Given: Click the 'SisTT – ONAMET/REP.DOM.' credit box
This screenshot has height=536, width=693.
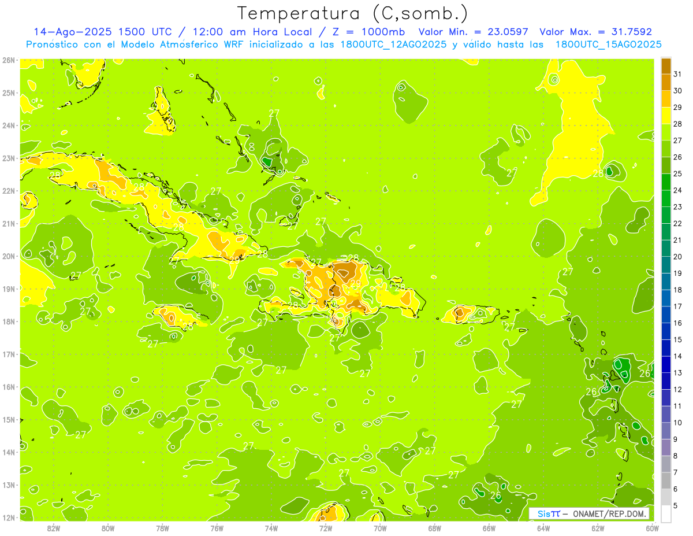Looking at the screenshot, I should click(x=589, y=513).
